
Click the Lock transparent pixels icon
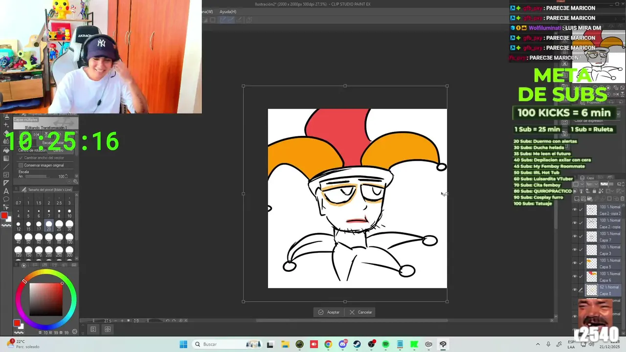tap(601, 192)
